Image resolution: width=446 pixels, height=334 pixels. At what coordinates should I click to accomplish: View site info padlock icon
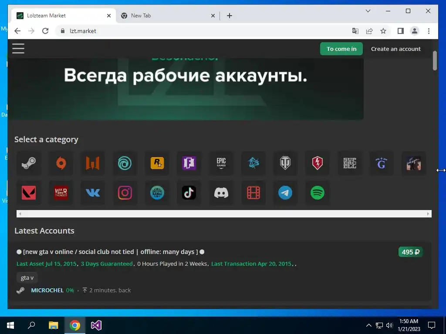pyautogui.click(x=63, y=31)
